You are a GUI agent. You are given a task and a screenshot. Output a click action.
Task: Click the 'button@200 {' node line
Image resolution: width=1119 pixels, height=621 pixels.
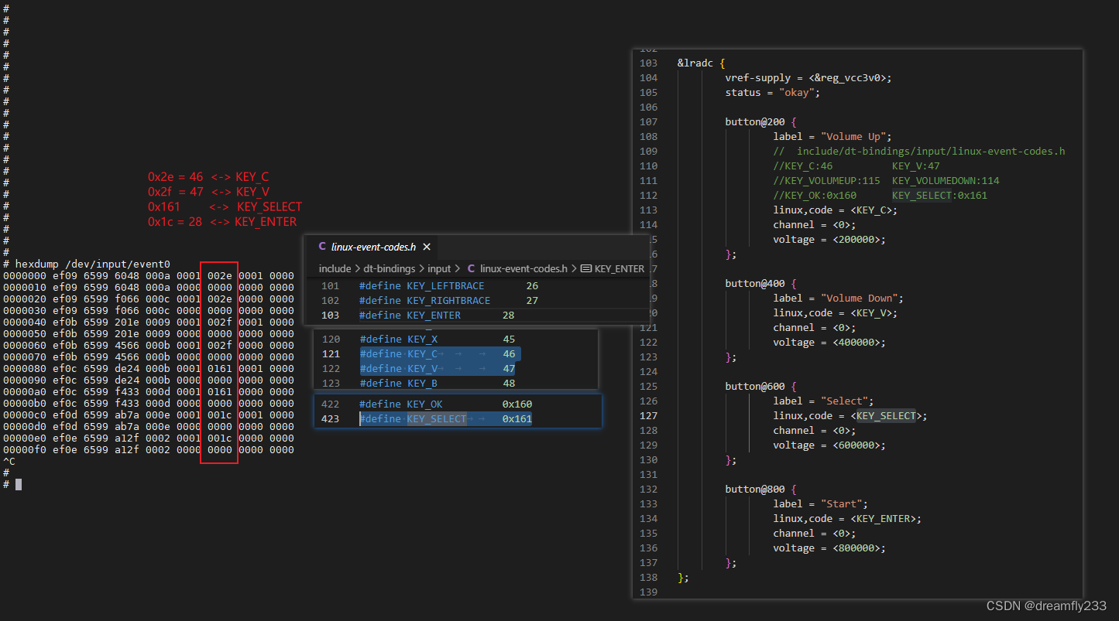point(760,121)
